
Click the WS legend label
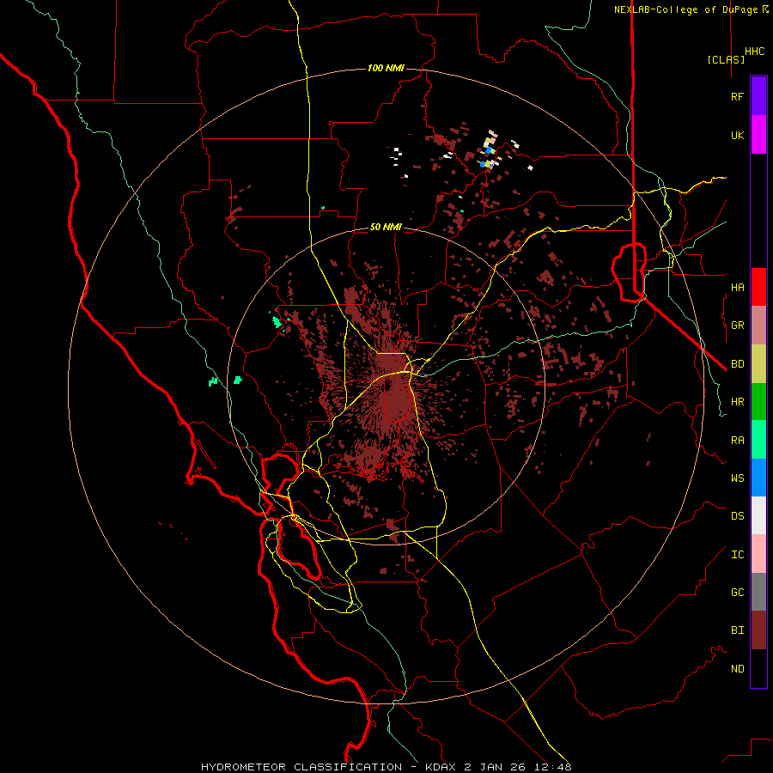(x=737, y=478)
